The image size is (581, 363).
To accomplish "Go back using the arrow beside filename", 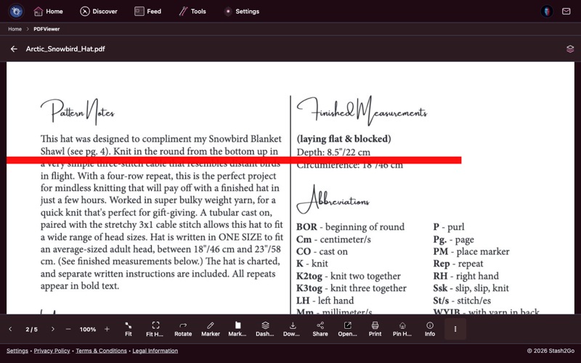I will tap(14, 49).
